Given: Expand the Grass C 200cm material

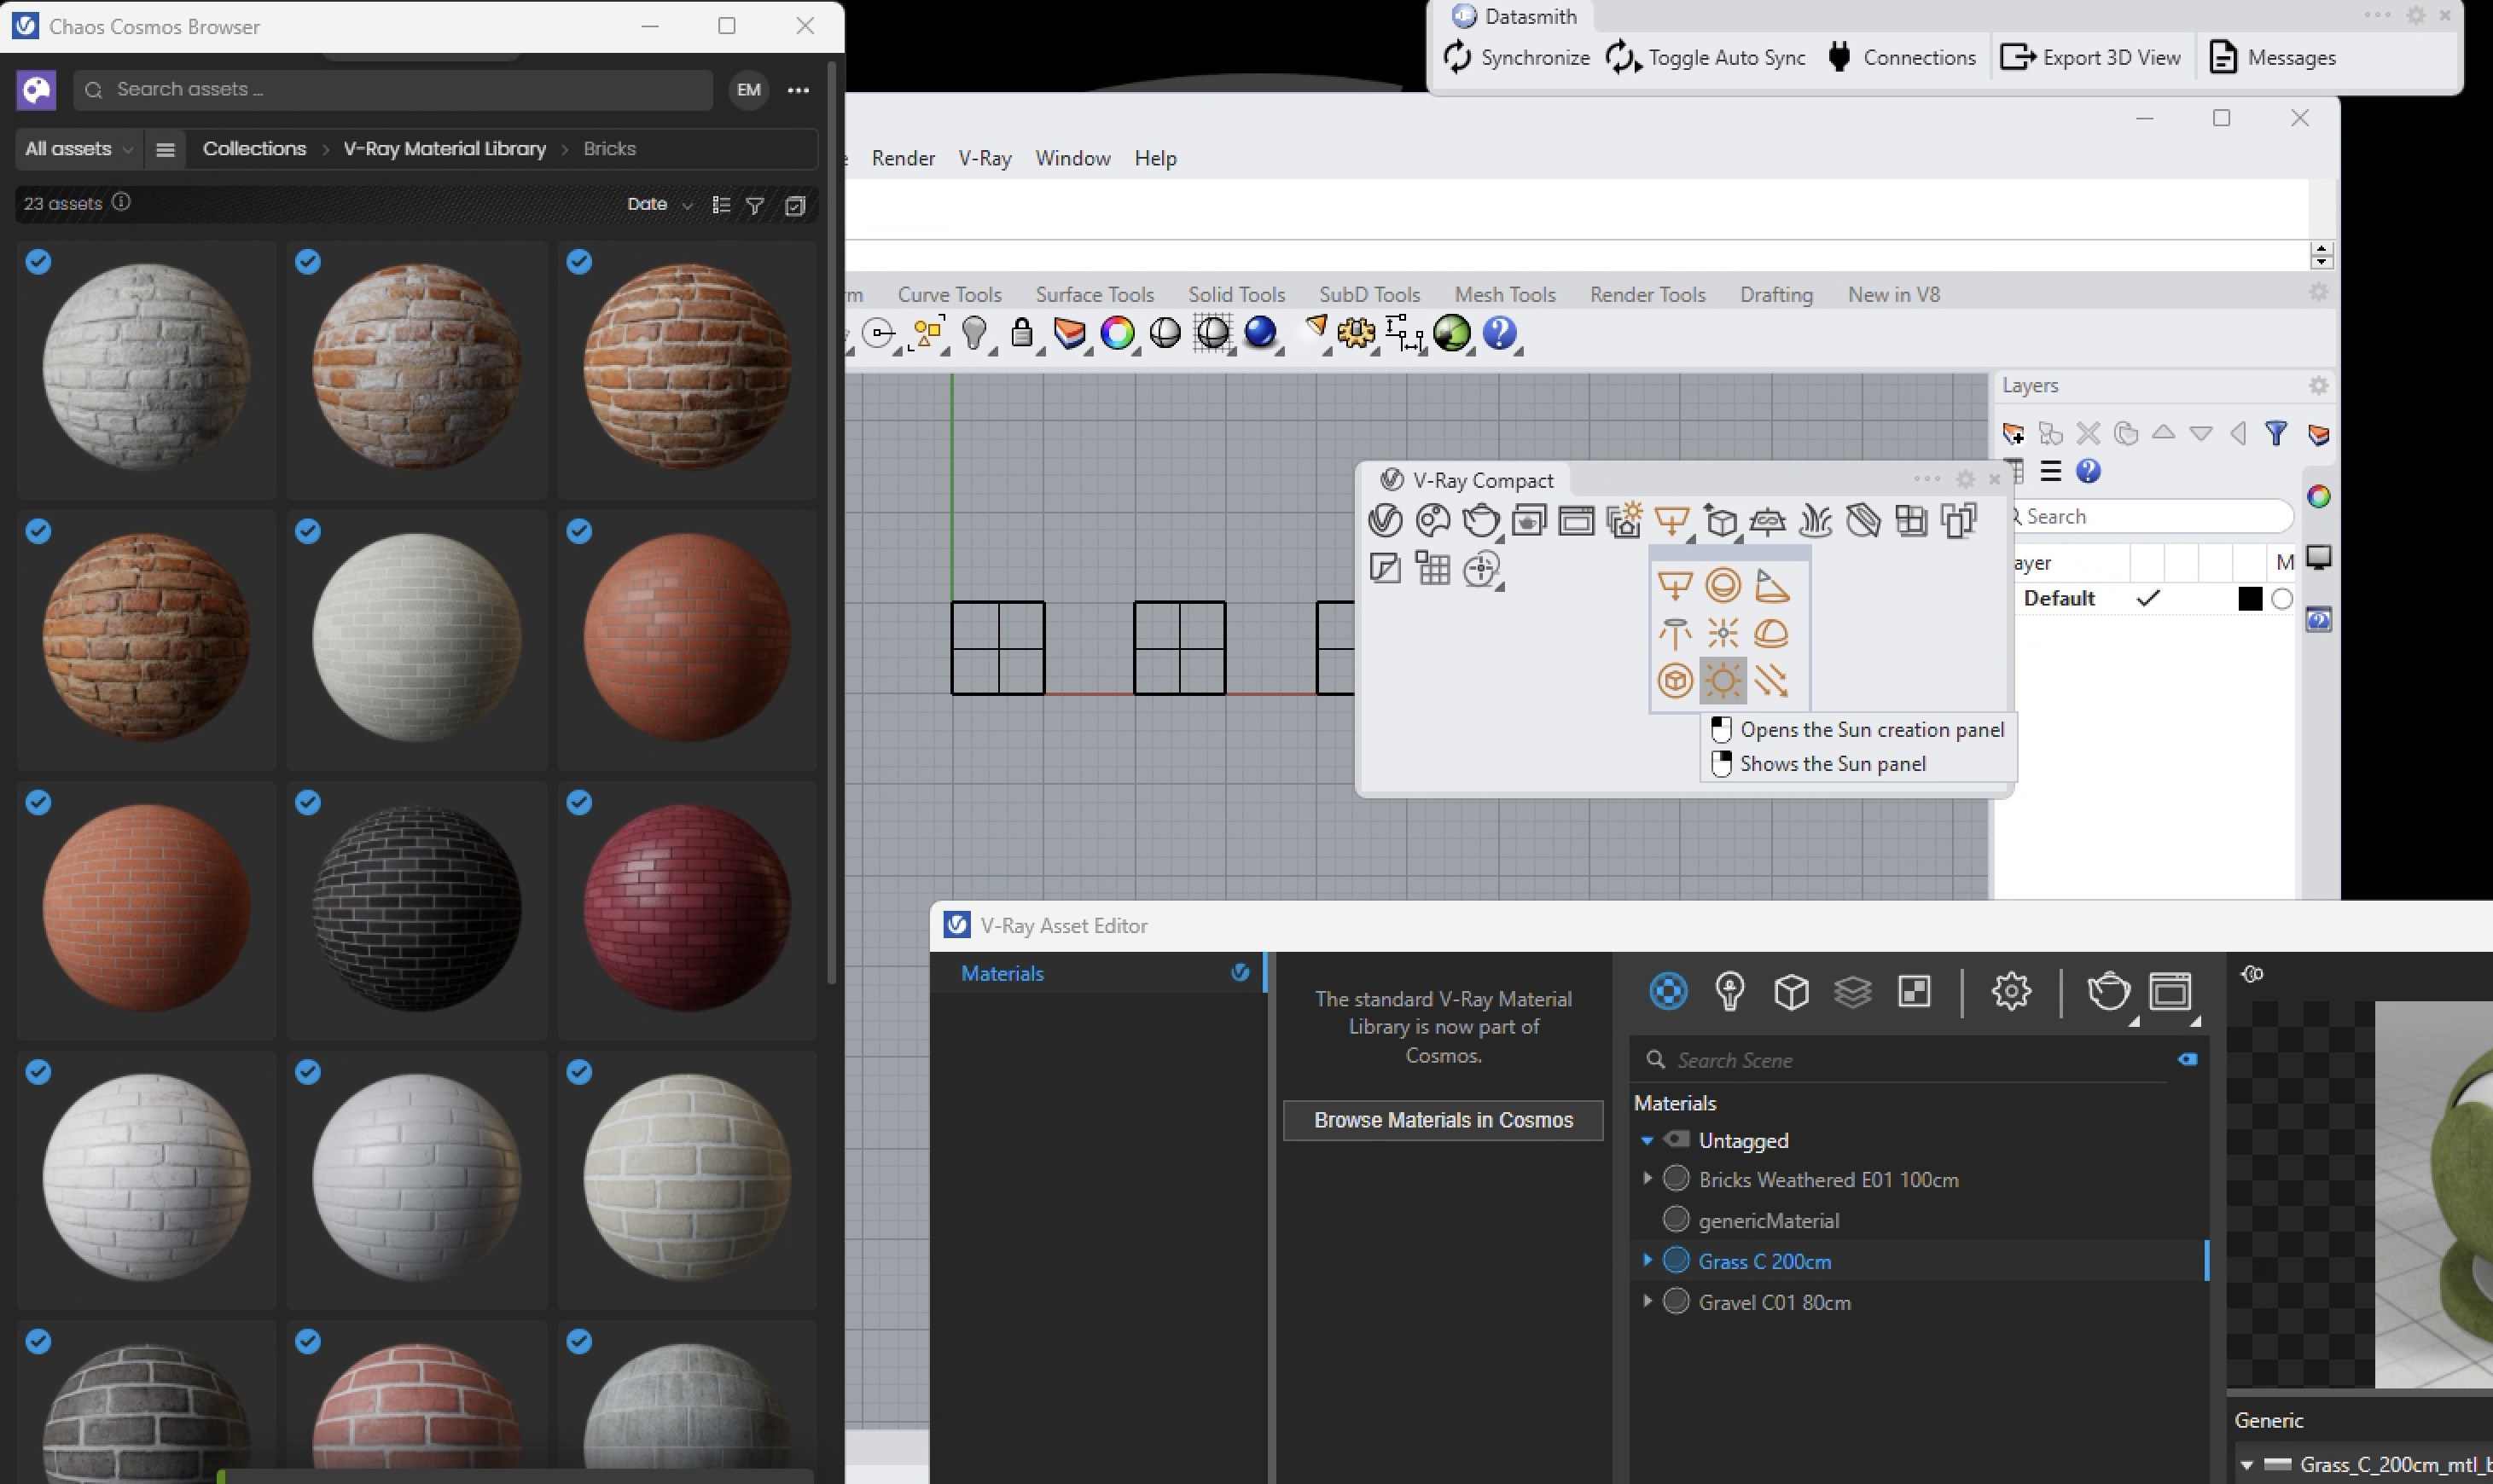Looking at the screenshot, I should (1647, 1260).
